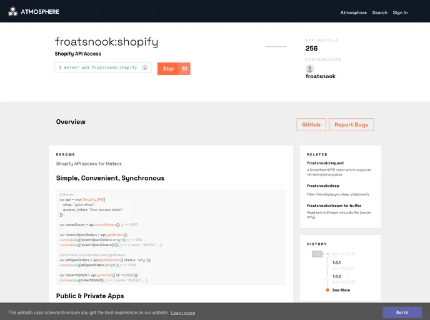Click the Simple, Convenient, Synchronous heading
This screenshot has width=430, height=320.
coord(110,178)
